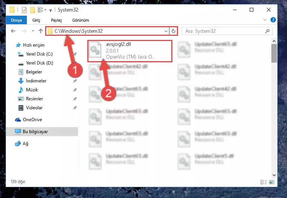287x198 pixels.
Task: Open the quick access view options icon
Action: coord(42,10)
